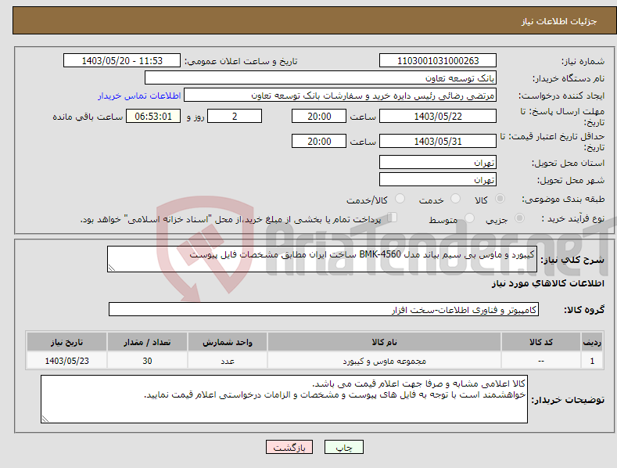
Task: Click the نام کالا column header
Action: pyautogui.click(x=384, y=342)
